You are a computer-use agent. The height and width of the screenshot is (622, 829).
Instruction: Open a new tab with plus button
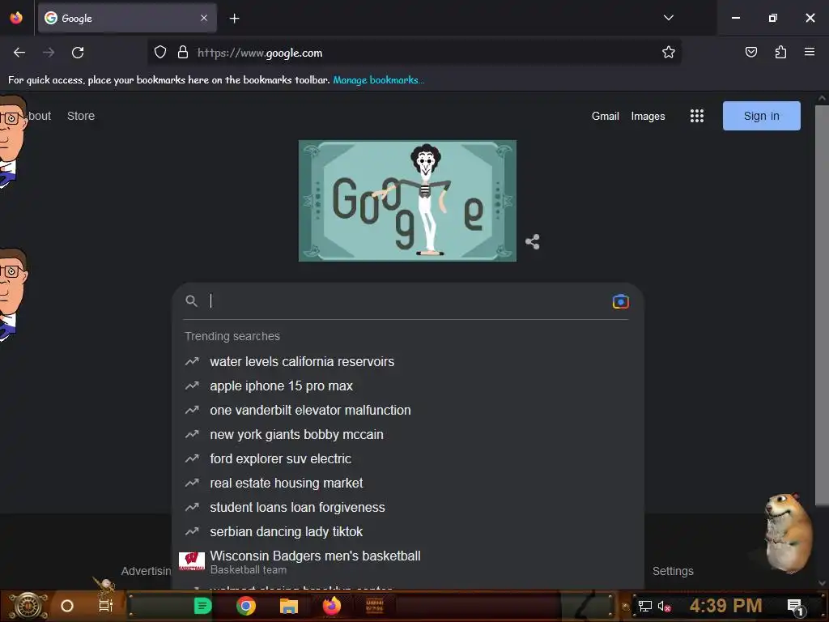click(x=234, y=19)
